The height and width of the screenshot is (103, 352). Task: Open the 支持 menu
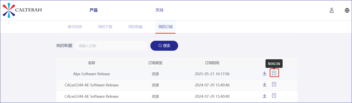160,10
